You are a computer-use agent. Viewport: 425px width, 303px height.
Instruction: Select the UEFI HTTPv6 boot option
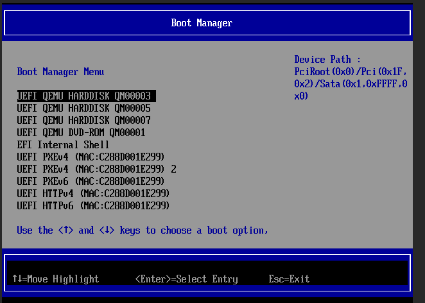pyautogui.click(x=93, y=205)
